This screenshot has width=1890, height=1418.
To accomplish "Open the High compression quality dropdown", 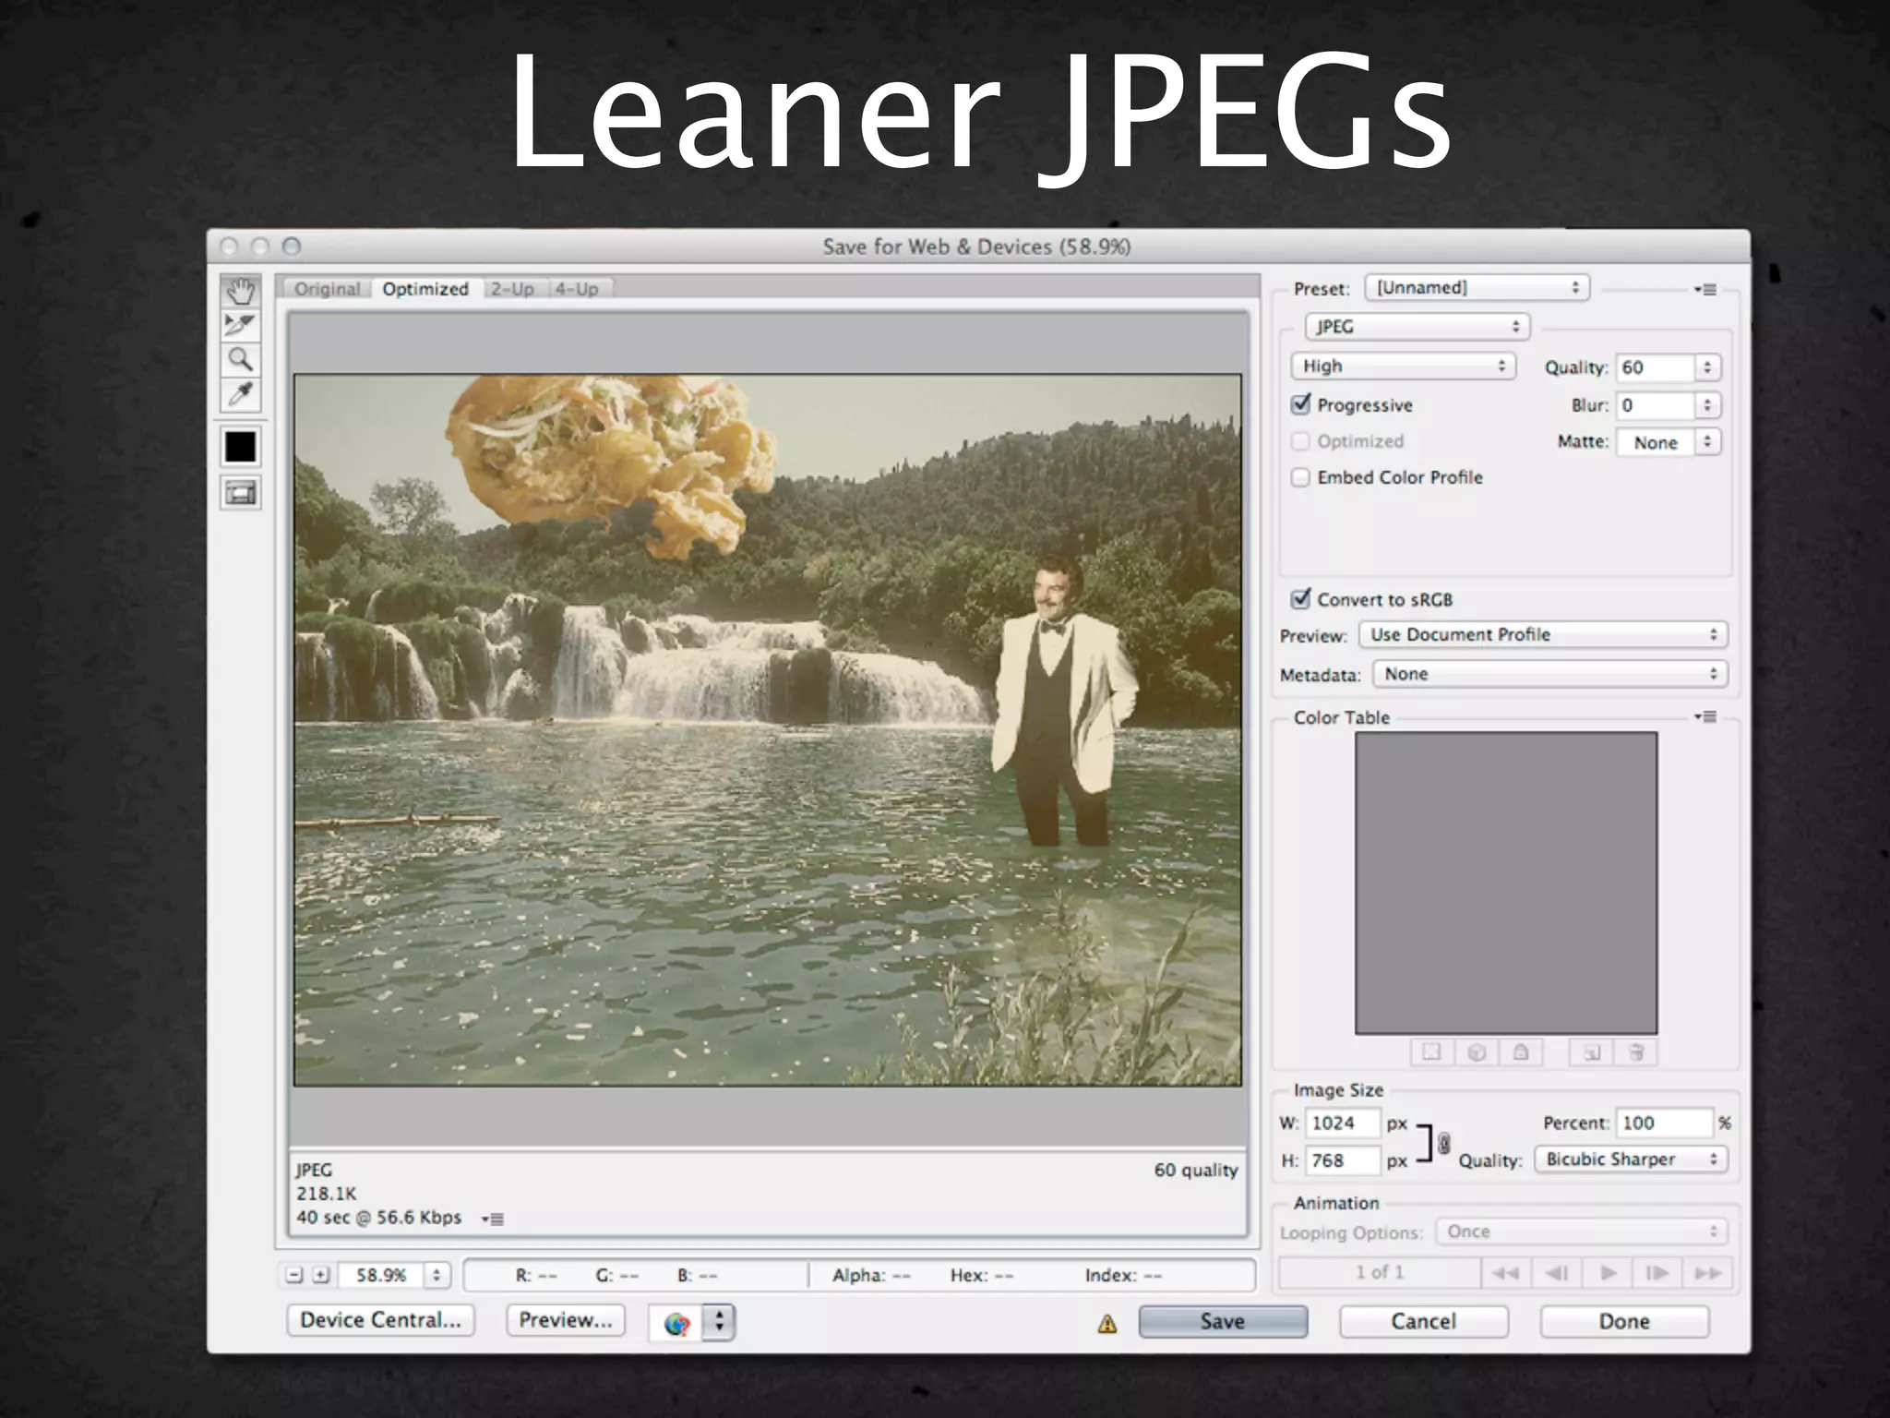I will pyautogui.click(x=1403, y=367).
